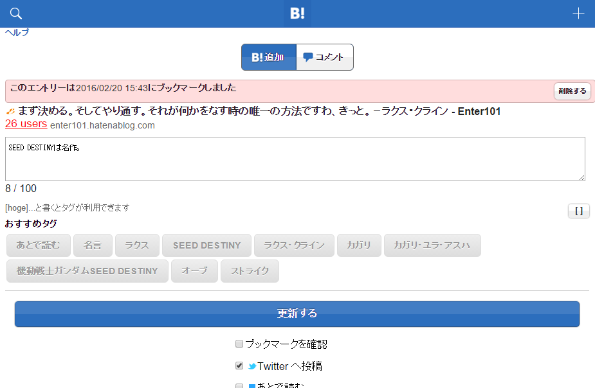The width and height of the screenshot is (595, 388).
Task: Switch to the コメント tab
Action: point(324,57)
